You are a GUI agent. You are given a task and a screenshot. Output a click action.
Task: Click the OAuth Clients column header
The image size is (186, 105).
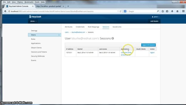click(141, 49)
